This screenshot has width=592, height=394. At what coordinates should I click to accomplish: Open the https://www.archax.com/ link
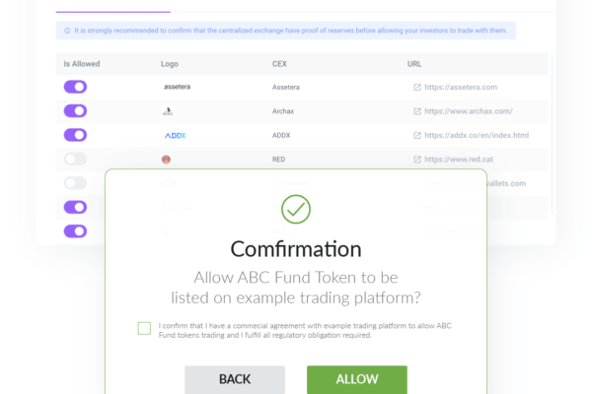(468, 111)
